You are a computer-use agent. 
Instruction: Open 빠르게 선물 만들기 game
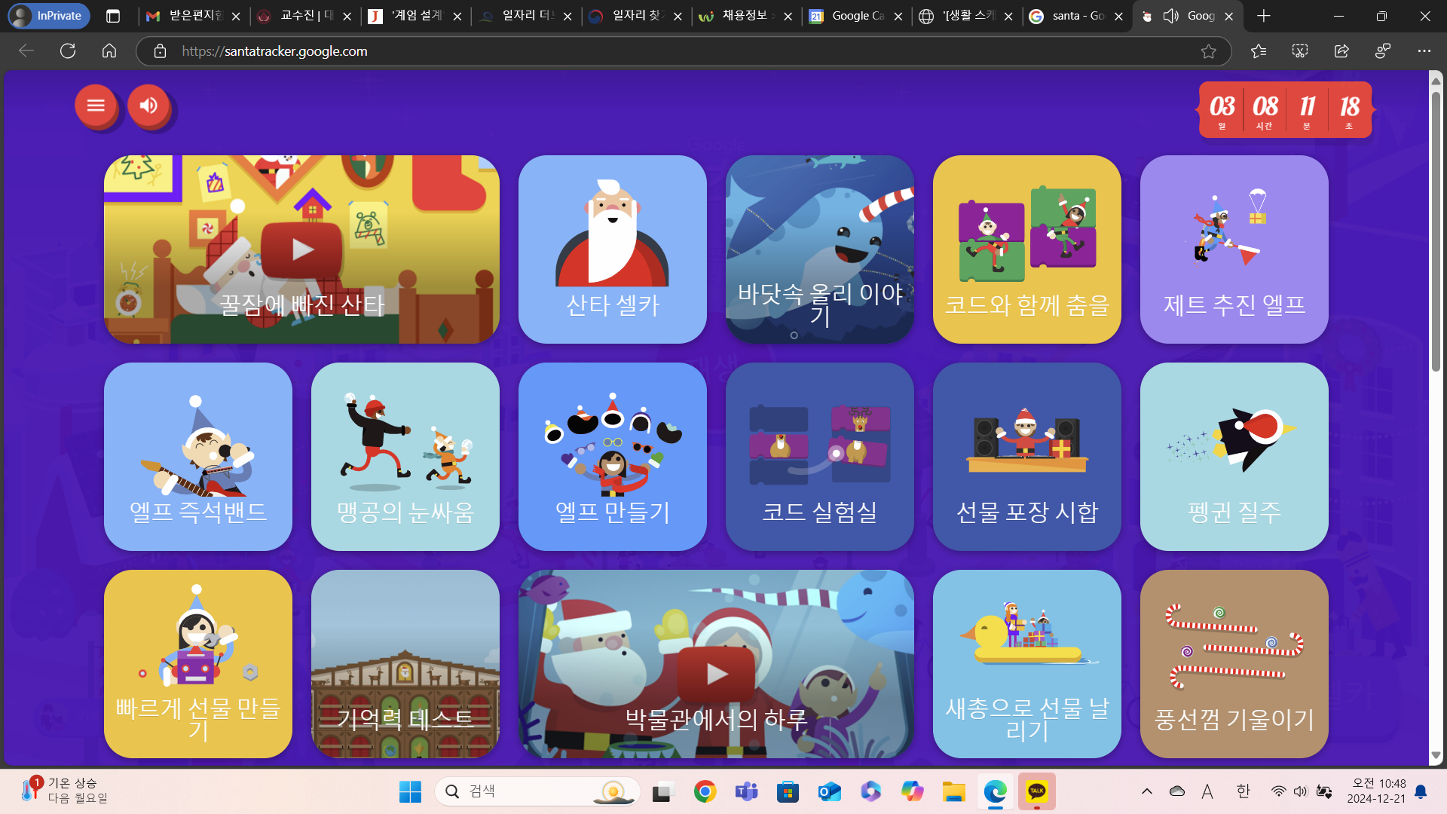[x=197, y=664]
